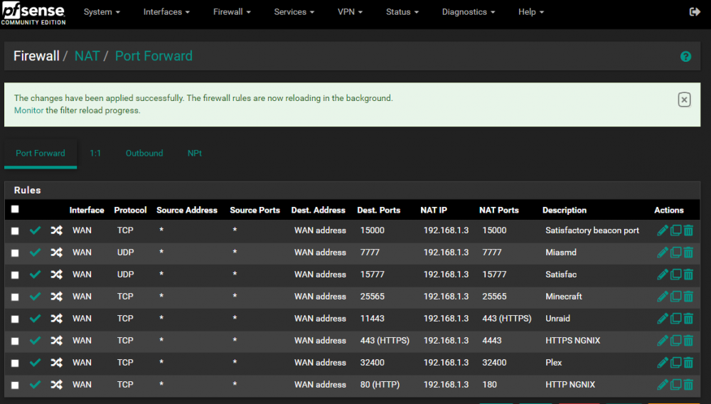This screenshot has width=711, height=404.
Task: Check the select-all rules checkbox in header
Action: [x=15, y=209]
